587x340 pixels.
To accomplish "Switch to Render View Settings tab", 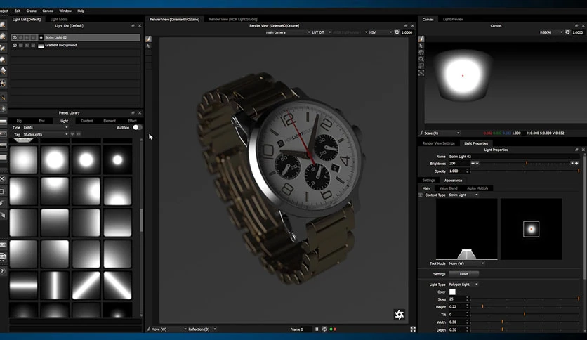I will click(438, 143).
